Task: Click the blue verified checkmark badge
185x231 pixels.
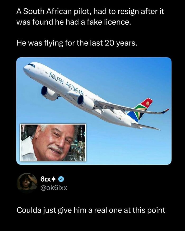Action: coord(61,179)
